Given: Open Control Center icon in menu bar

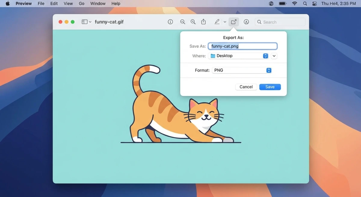Looking at the screenshot, I should [x=315, y=4].
